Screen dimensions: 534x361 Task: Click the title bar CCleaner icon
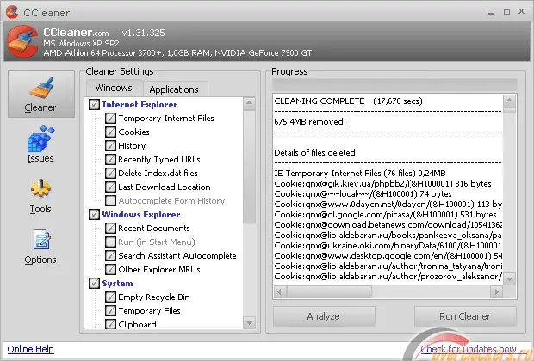click(x=12, y=12)
